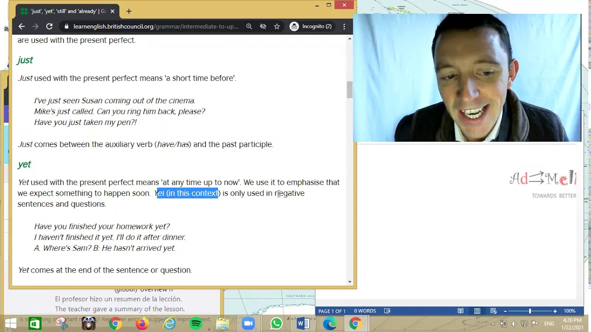Open the Snipping Tool in the taskbar
The width and height of the screenshot is (591, 332).
(x=62, y=324)
